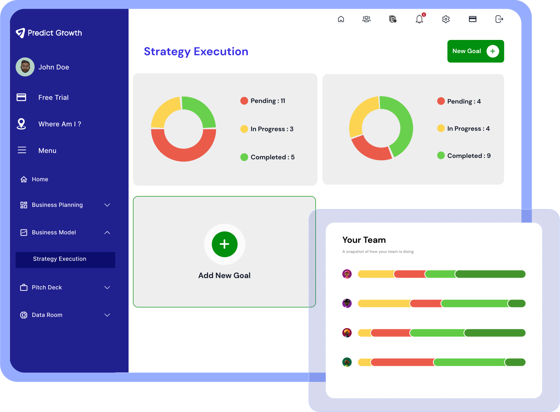
Task: Expand the Business Planning section
Action: pos(107,205)
